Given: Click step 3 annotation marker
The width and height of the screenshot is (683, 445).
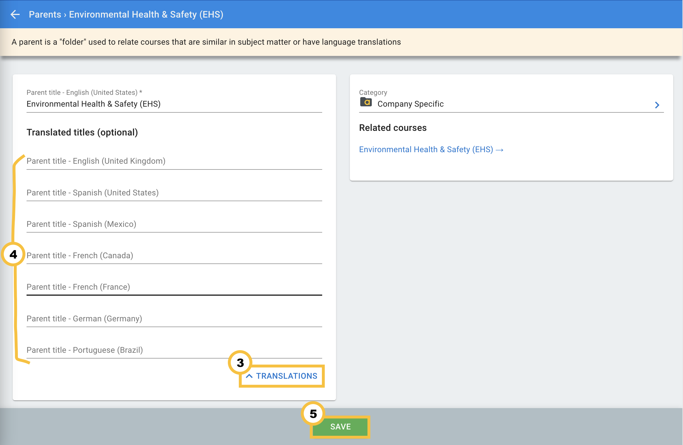Looking at the screenshot, I should [x=240, y=363].
